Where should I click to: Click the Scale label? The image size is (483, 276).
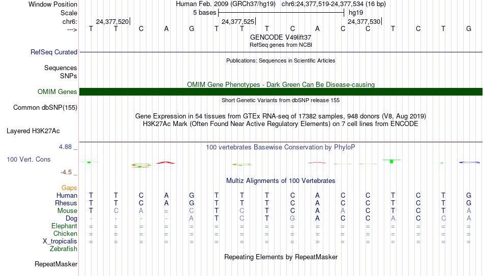pos(69,13)
